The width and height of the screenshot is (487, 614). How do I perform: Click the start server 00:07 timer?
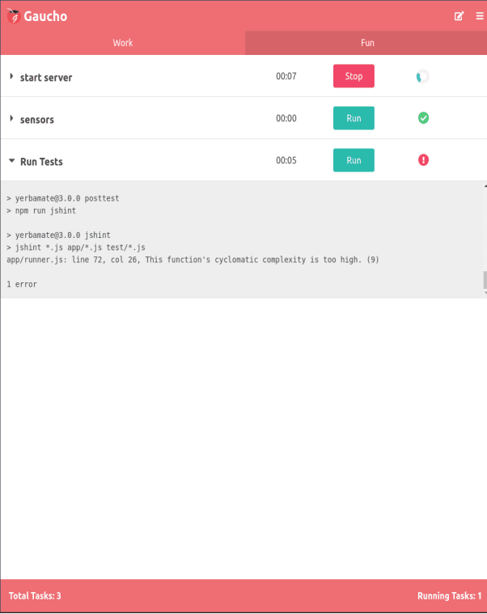286,76
